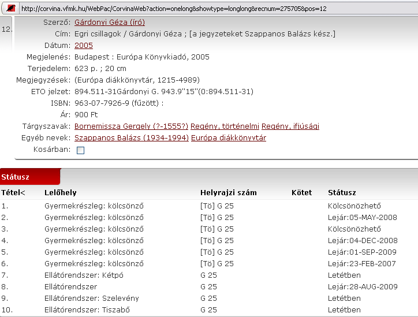Select the Státusz tab

point(30,177)
